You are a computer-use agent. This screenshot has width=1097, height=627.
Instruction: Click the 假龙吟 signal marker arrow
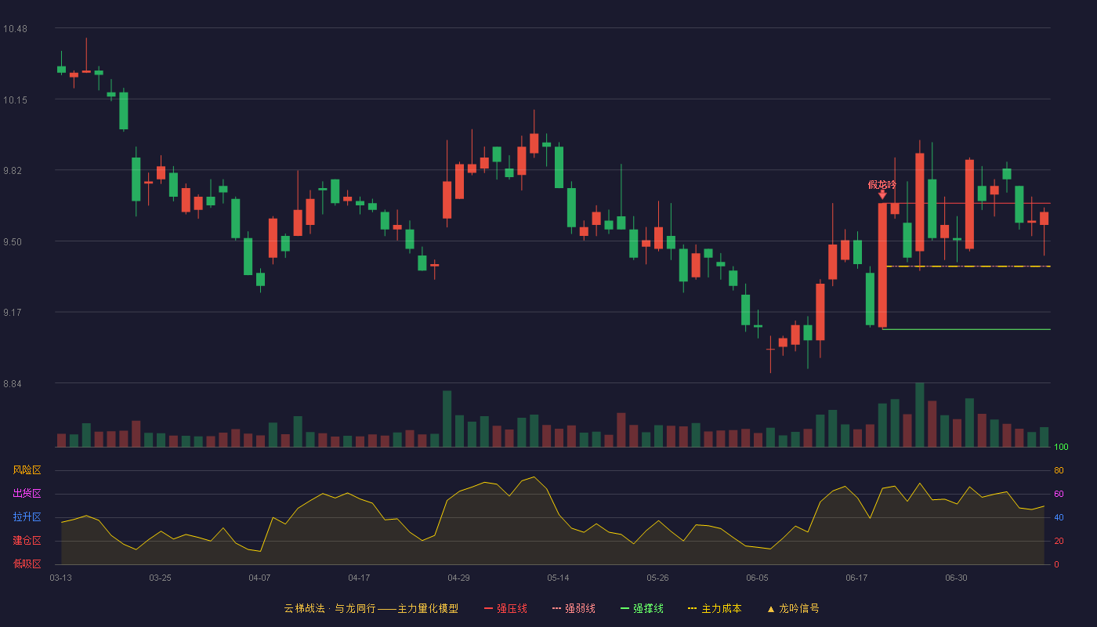pos(882,194)
